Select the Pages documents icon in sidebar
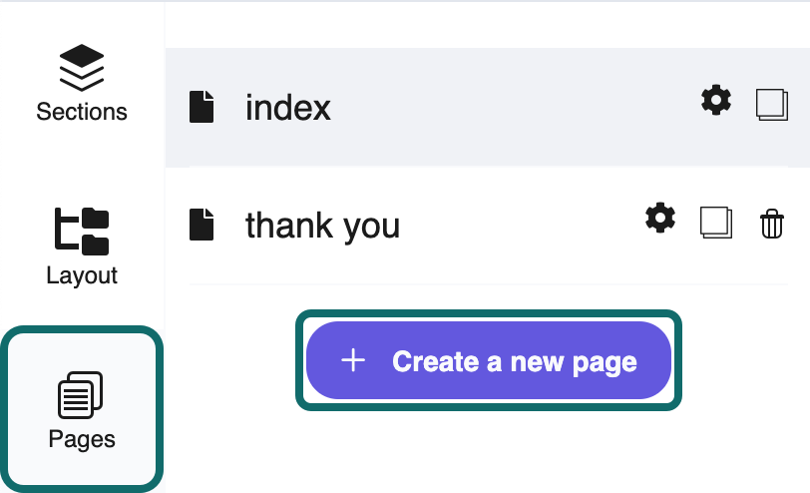 coord(80,395)
